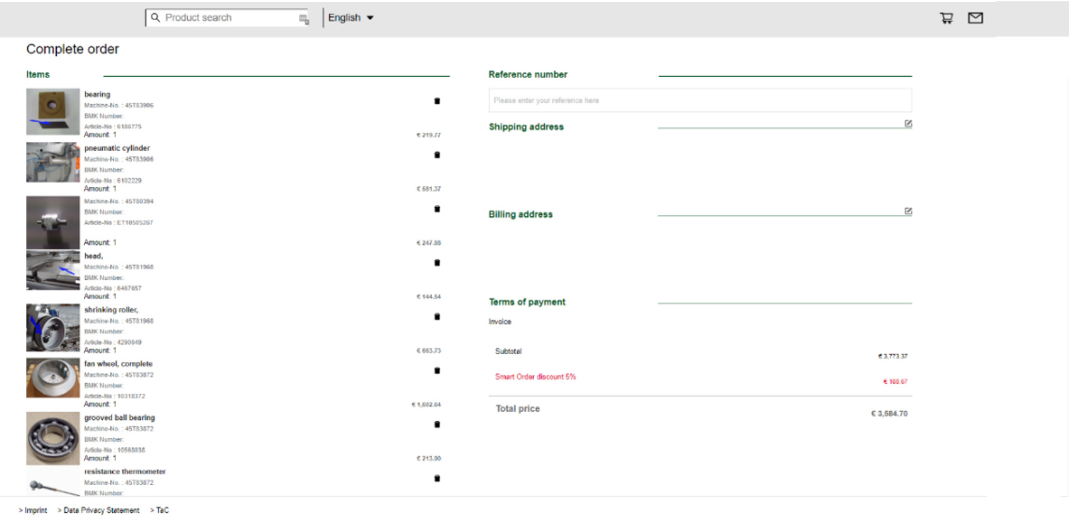The image size is (1086, 523).
Task: Open the shopping cart icon
Action: pos(946,18)
